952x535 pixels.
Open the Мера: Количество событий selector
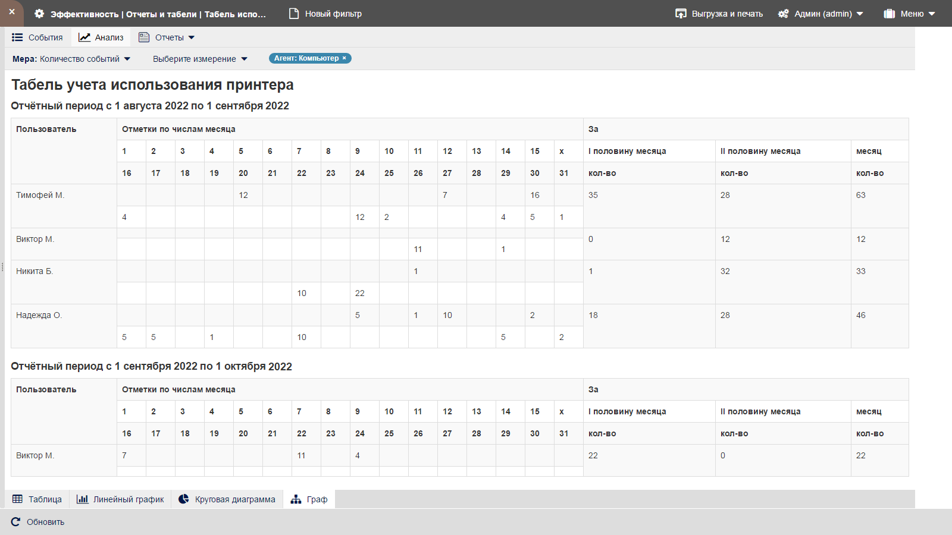coord(71,59)
